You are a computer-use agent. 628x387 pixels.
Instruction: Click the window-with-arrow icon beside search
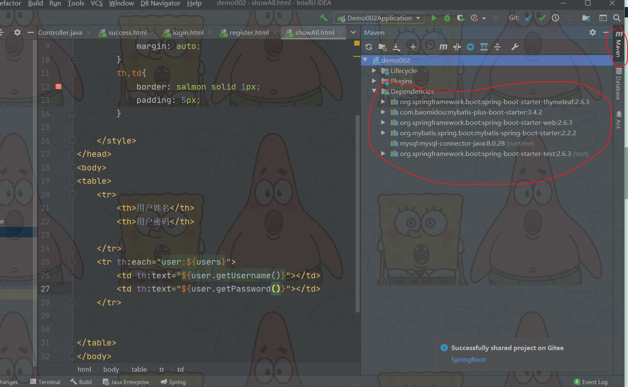(603, 18)
